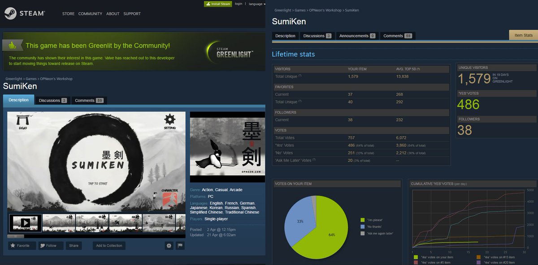The image size is (538, 265).
Task: Click the Item Stats button
Action: [x=523, y=35]
